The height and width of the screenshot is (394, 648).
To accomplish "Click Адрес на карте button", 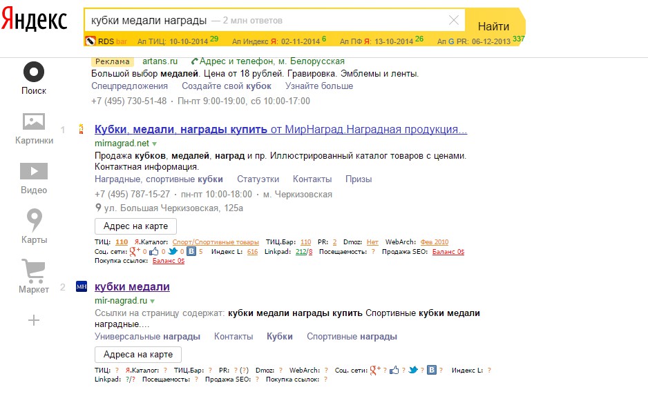I will [135, 226].
